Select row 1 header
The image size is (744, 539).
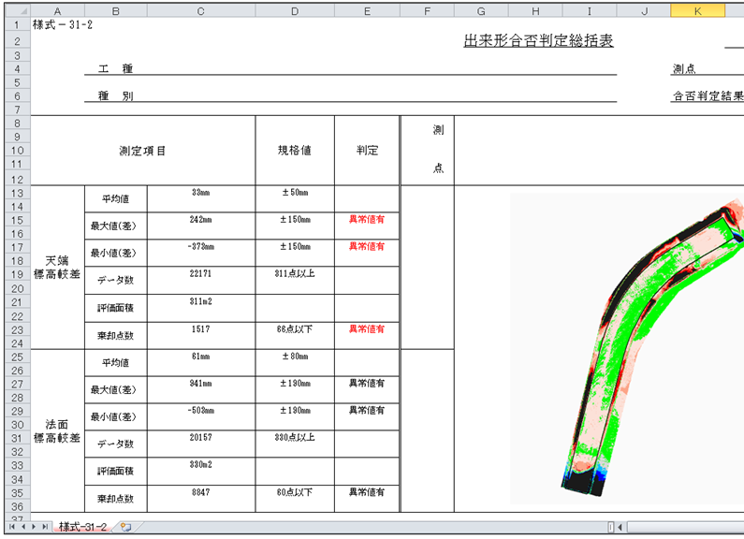pos(18,24)
